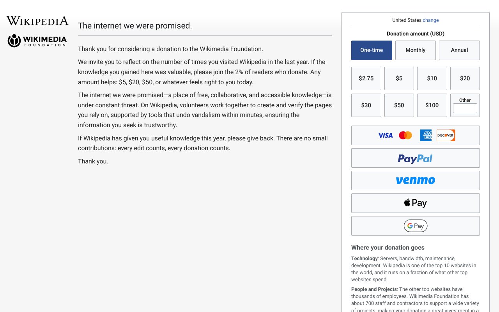Pay with Google Pay
499x312 pixels.
[x=415, y=226]
